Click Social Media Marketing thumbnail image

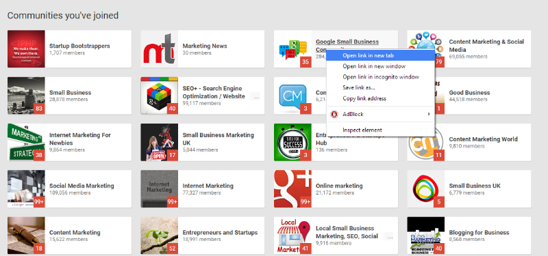click(26, 189)
